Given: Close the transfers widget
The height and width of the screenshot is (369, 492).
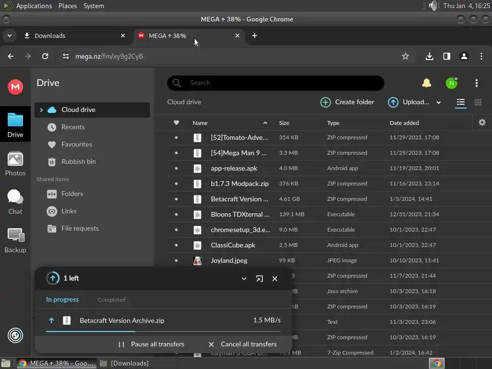Looking at the screenshot, I should (x=274, y=279).
